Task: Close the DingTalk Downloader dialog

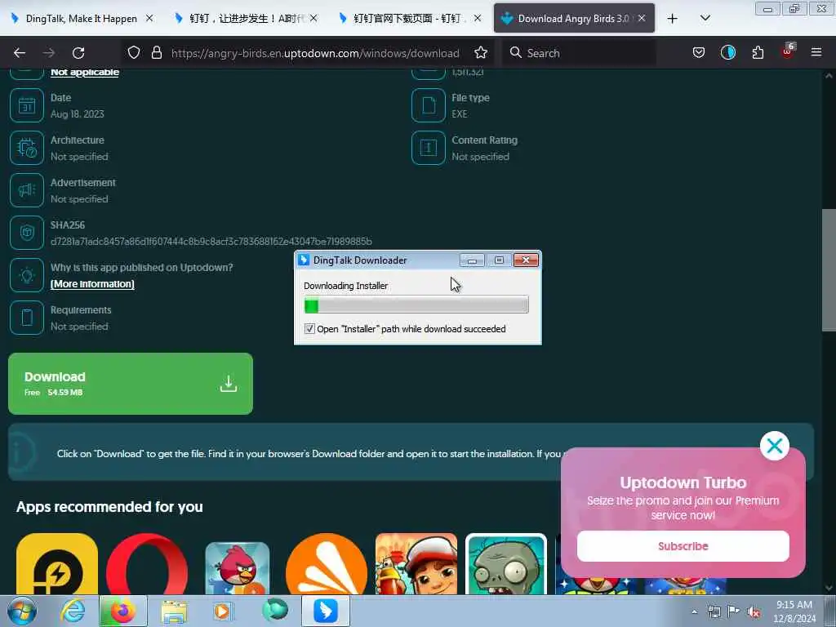Action: 526,260
